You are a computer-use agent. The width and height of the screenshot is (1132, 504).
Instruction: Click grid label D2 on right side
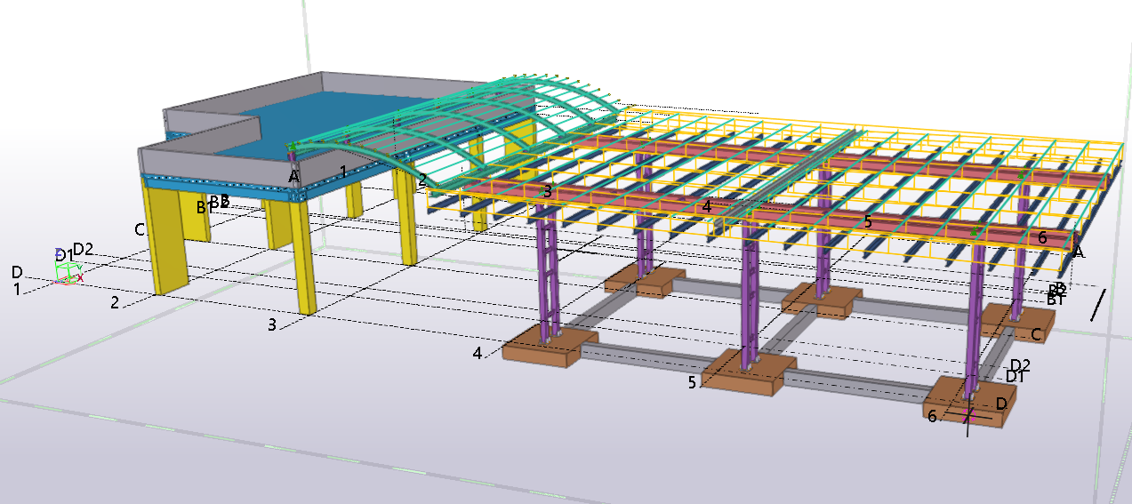pyautogui.click(x=1019, y=365)
